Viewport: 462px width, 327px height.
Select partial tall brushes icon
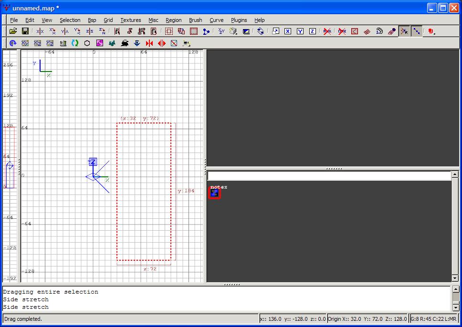coord(142,31)
